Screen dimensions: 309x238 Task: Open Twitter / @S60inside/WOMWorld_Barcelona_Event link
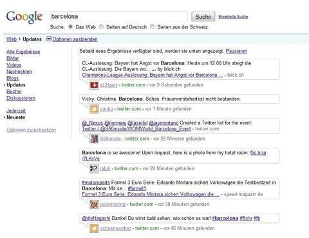coord(136,129)
